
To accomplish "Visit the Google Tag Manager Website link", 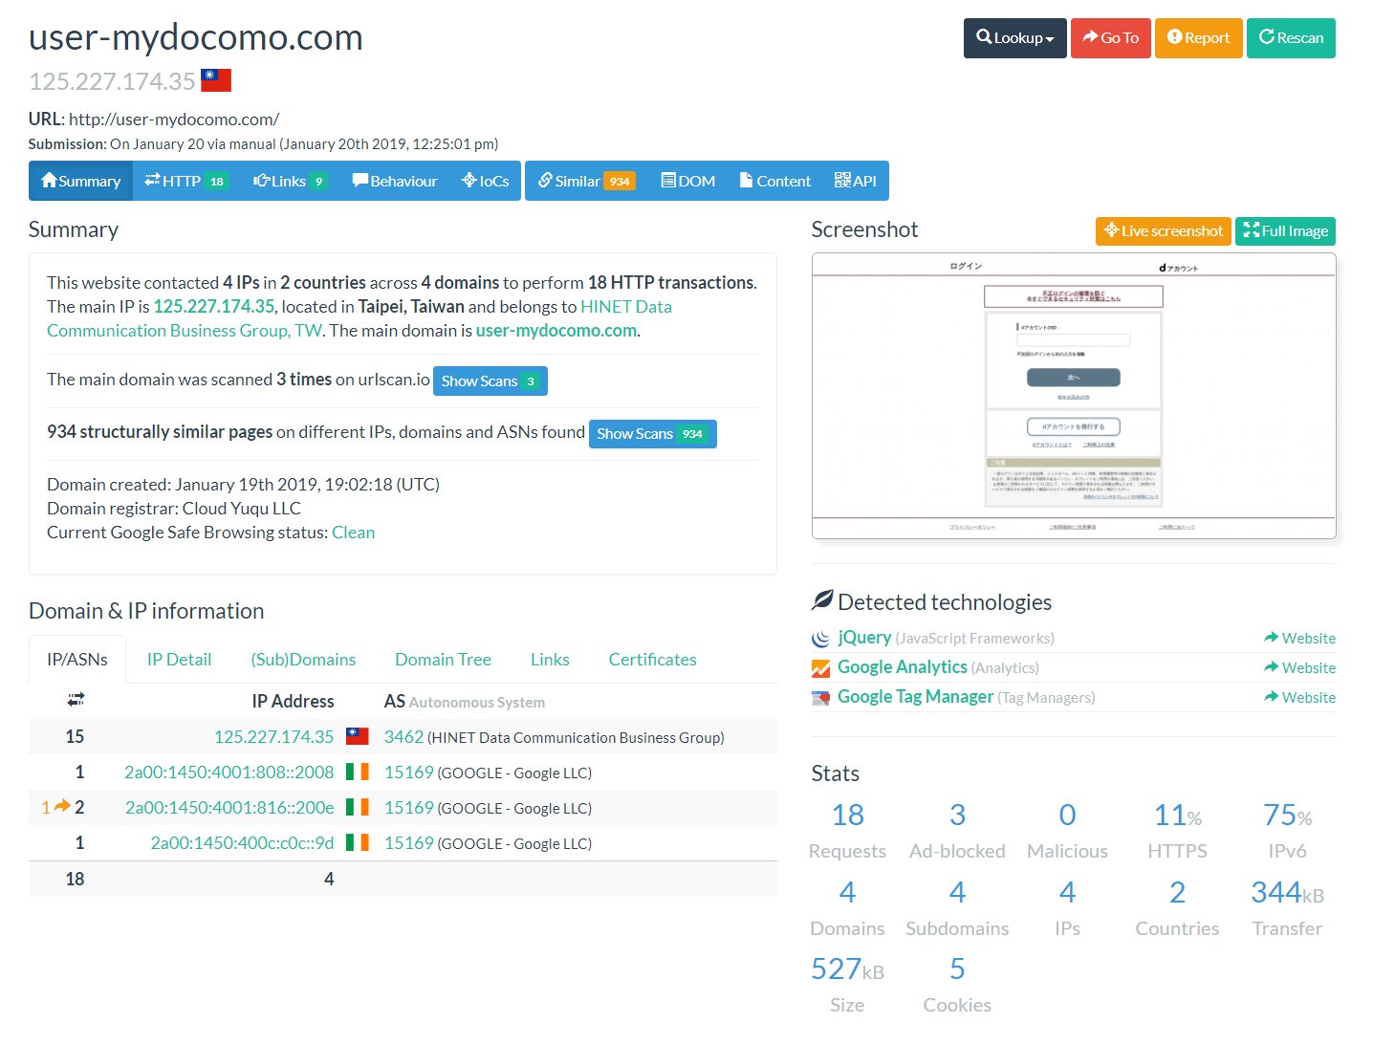I will pos(1299,698).
